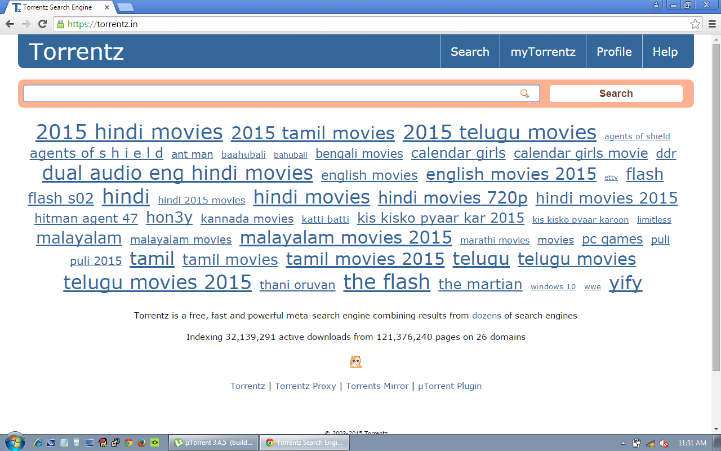This screenshot has width=721, height=451.
Task: Click the browser forward arrow
Action: (x=26, y=24)
